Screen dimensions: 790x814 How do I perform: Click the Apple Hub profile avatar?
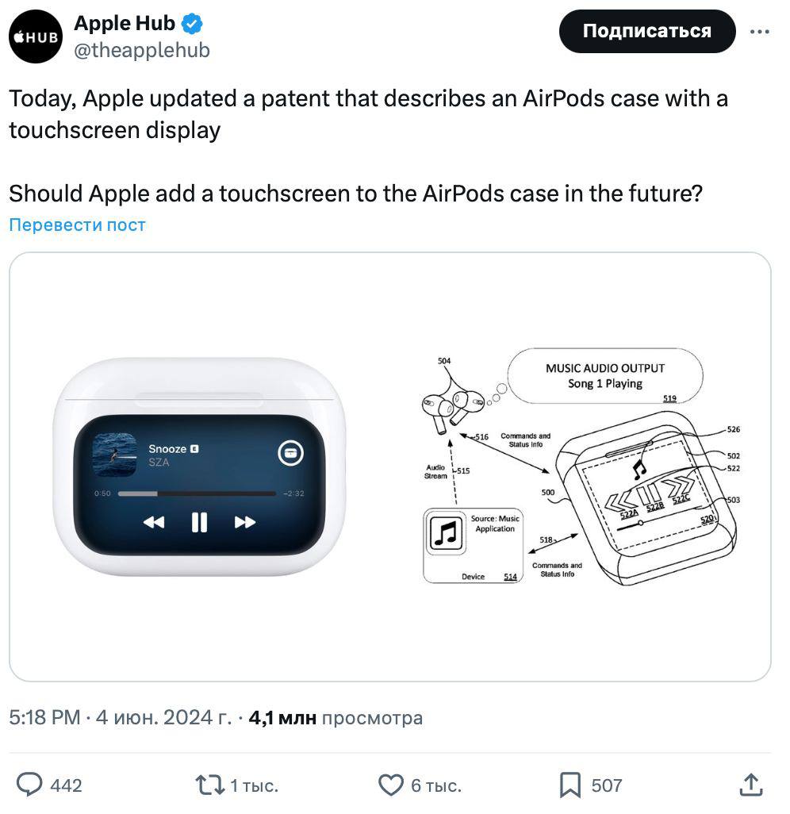pos(36,36)
